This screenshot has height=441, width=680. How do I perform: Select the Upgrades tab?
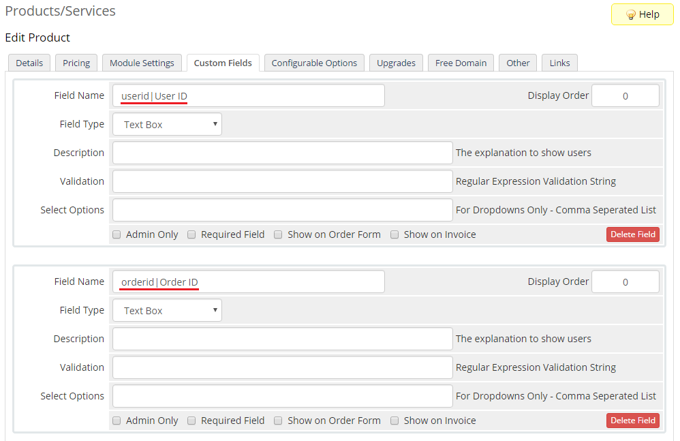point(396,63)
